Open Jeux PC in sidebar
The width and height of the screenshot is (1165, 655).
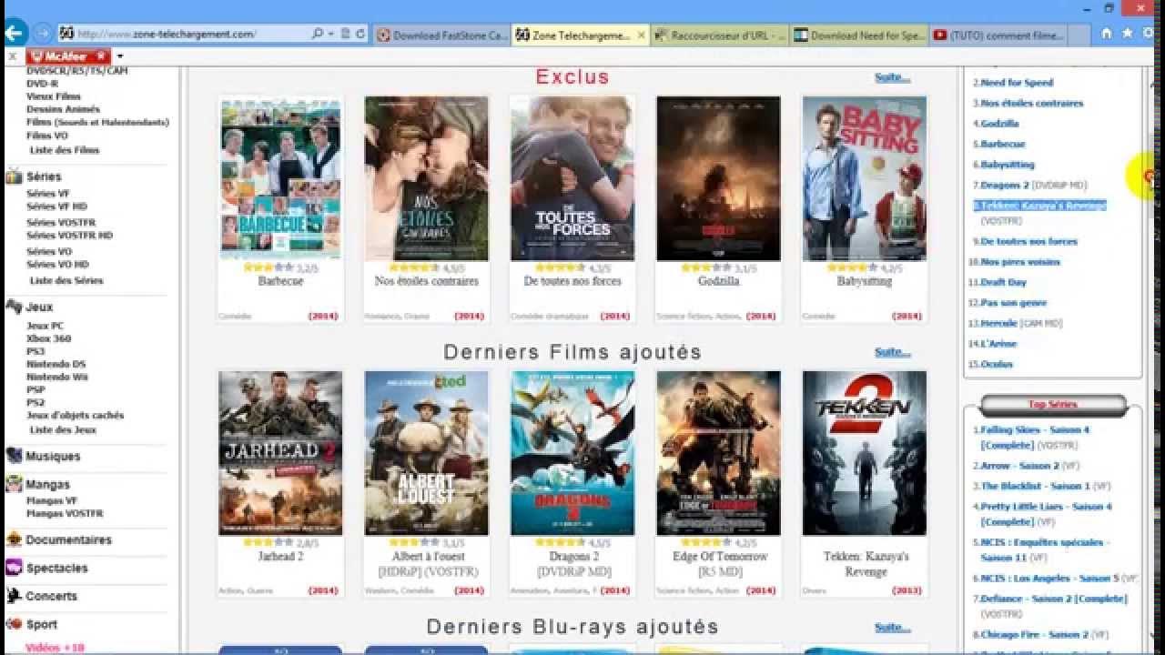(46, 326)
